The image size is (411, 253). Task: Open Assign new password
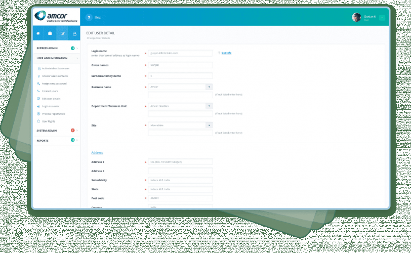coord(54,83)
